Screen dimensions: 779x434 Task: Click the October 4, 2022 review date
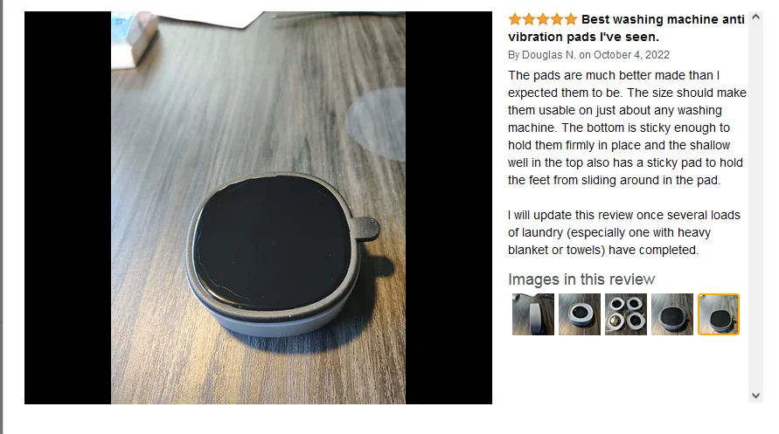[x=631, y=54]
